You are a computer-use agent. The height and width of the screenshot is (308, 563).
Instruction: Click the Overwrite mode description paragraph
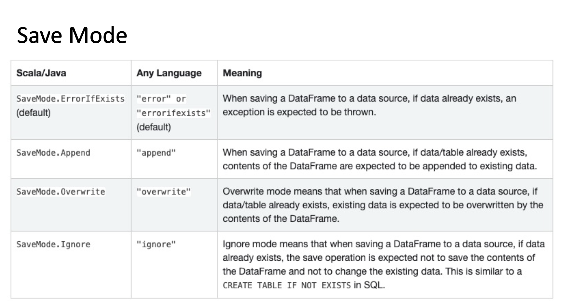(x=383, y=205)
